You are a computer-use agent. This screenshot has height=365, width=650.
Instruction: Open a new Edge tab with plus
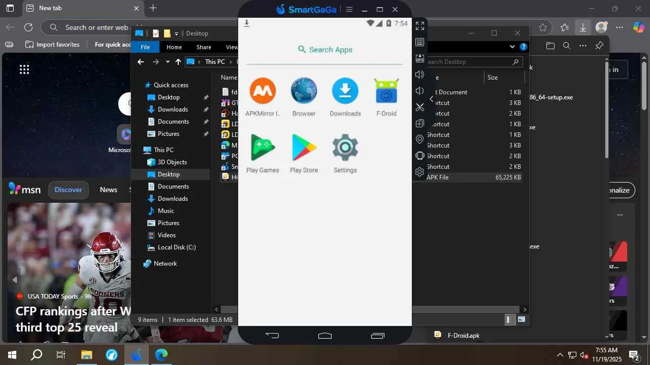(x=153, y=8)
